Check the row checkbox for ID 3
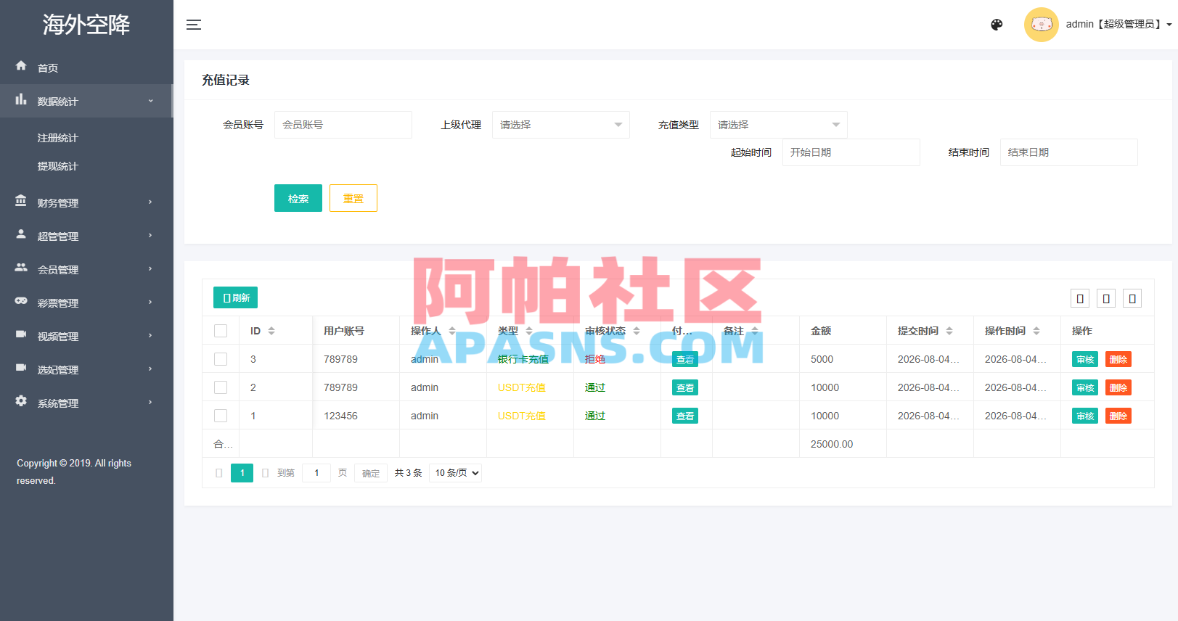Image resolution: width=1178 pixels, height=621 pixels. tap(221, 359)
